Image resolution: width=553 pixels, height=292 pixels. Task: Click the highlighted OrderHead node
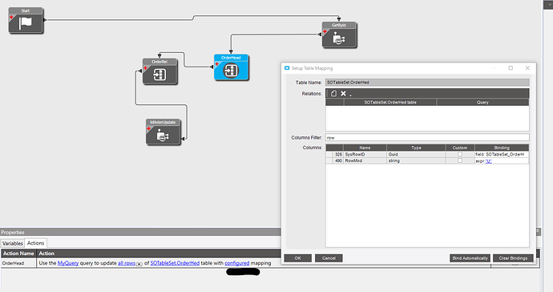231,67
